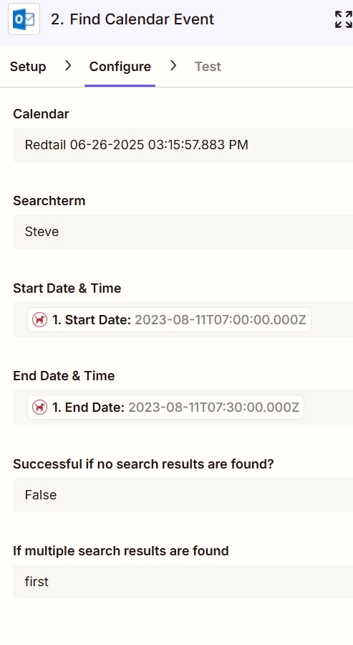
Task: Click the Searchterm field containing Steve
Action: 183,232
